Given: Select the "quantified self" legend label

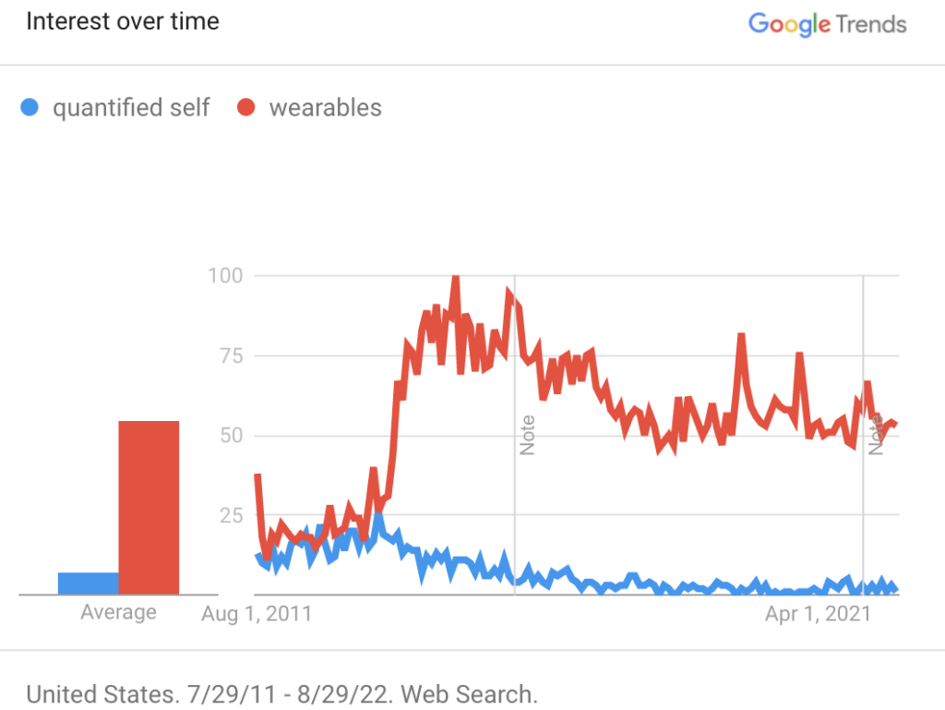Looking at the screenshot, I should pyautogui.click(x=131, y=108).
